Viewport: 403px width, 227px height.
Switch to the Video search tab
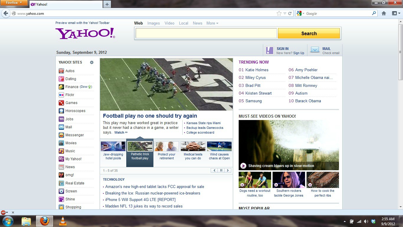pyautogui.click(x=169, y=23)
